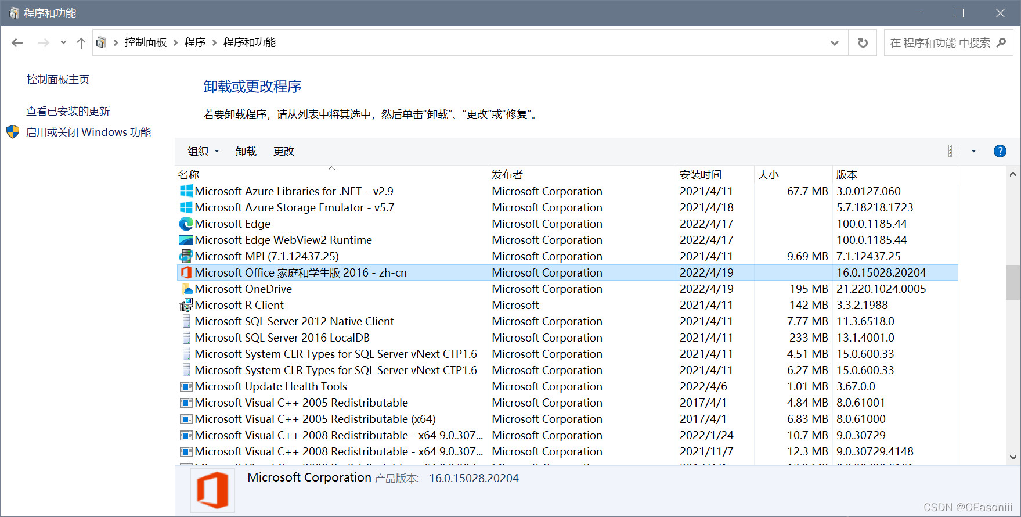Click the Azure Storage Emulator icon

186,207
